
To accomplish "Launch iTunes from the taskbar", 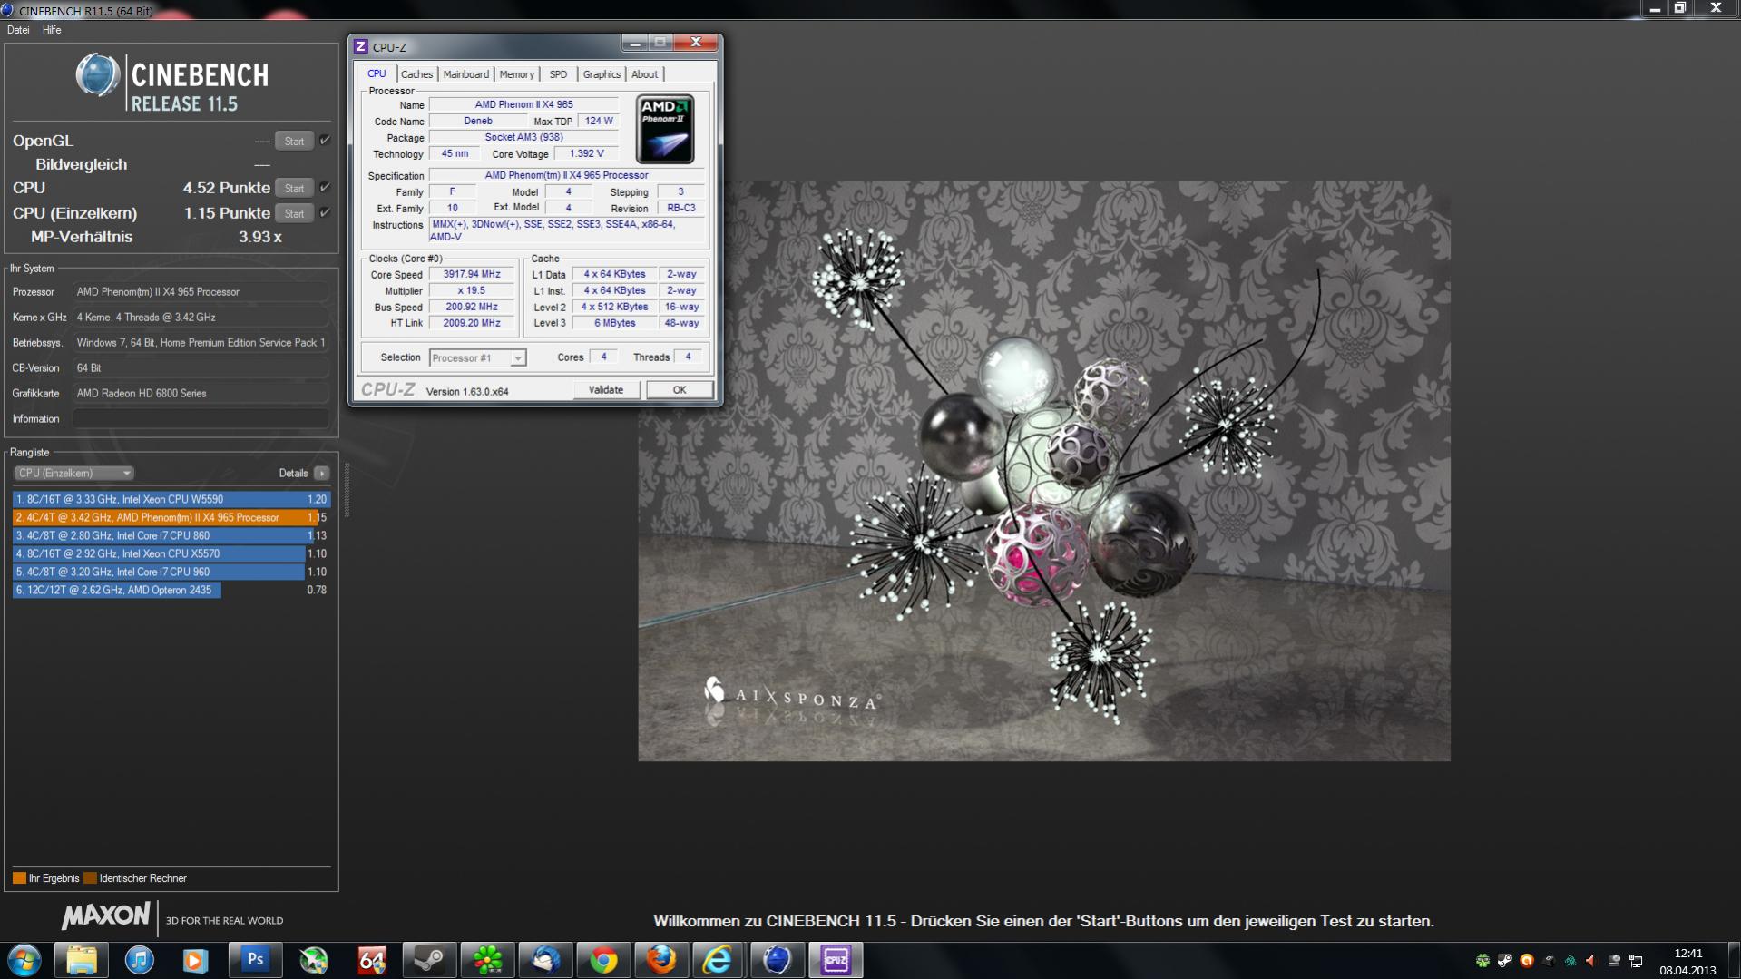I will (x=139, y=960).
